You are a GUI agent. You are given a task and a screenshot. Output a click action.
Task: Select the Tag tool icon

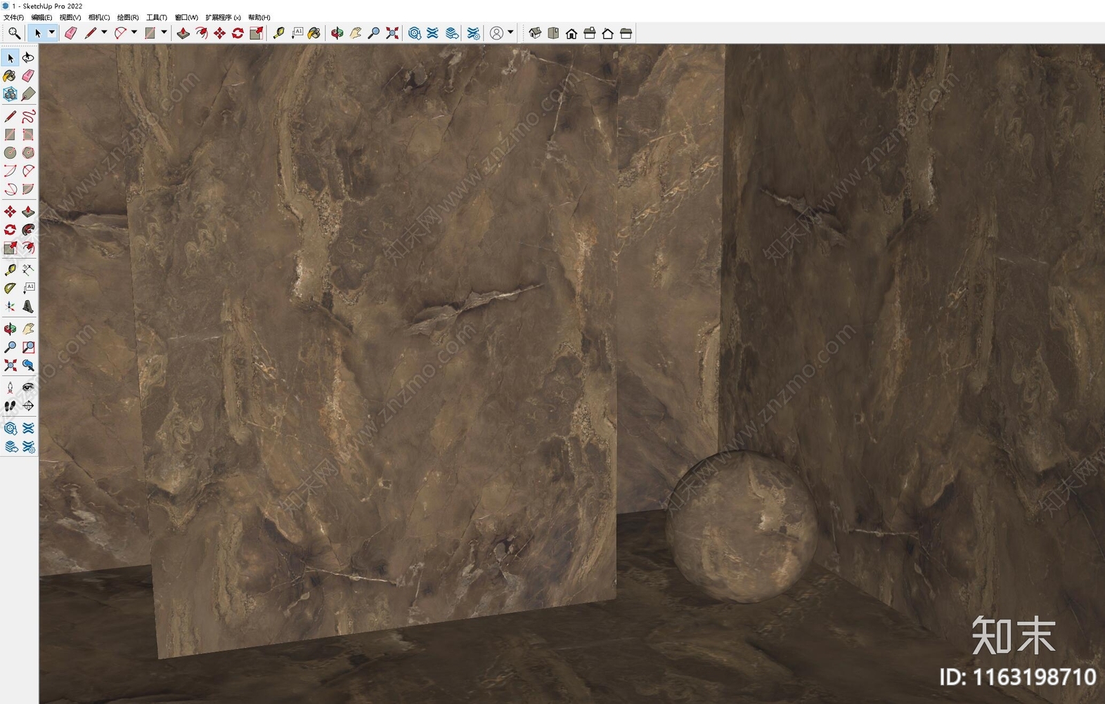pyautogui.click(x=28, y=94)
